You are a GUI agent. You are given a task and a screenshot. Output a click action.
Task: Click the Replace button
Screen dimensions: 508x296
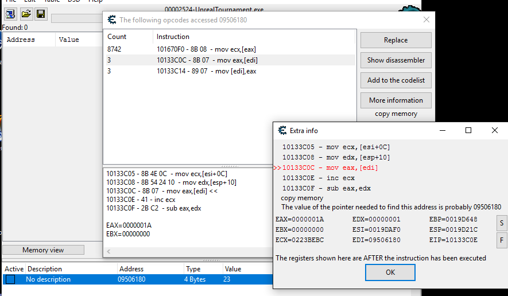(395, 40)
